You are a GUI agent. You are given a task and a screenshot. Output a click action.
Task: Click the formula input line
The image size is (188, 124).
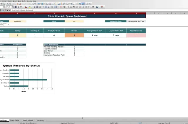point(99,10)
